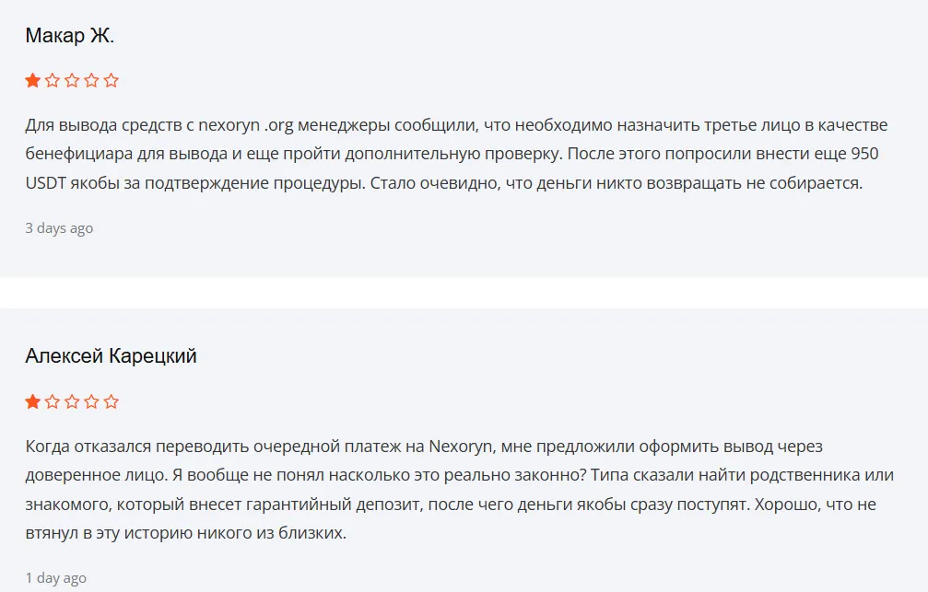The width and height of the screenshot is (928, 592).
Task: Click first star in Алексей Карецкий review
Action: tap(32, 402)
